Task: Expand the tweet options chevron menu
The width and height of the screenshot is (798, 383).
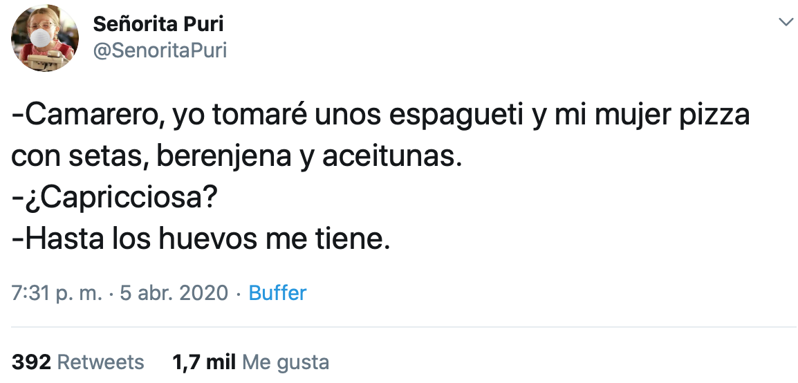Action: pos(786,23)
